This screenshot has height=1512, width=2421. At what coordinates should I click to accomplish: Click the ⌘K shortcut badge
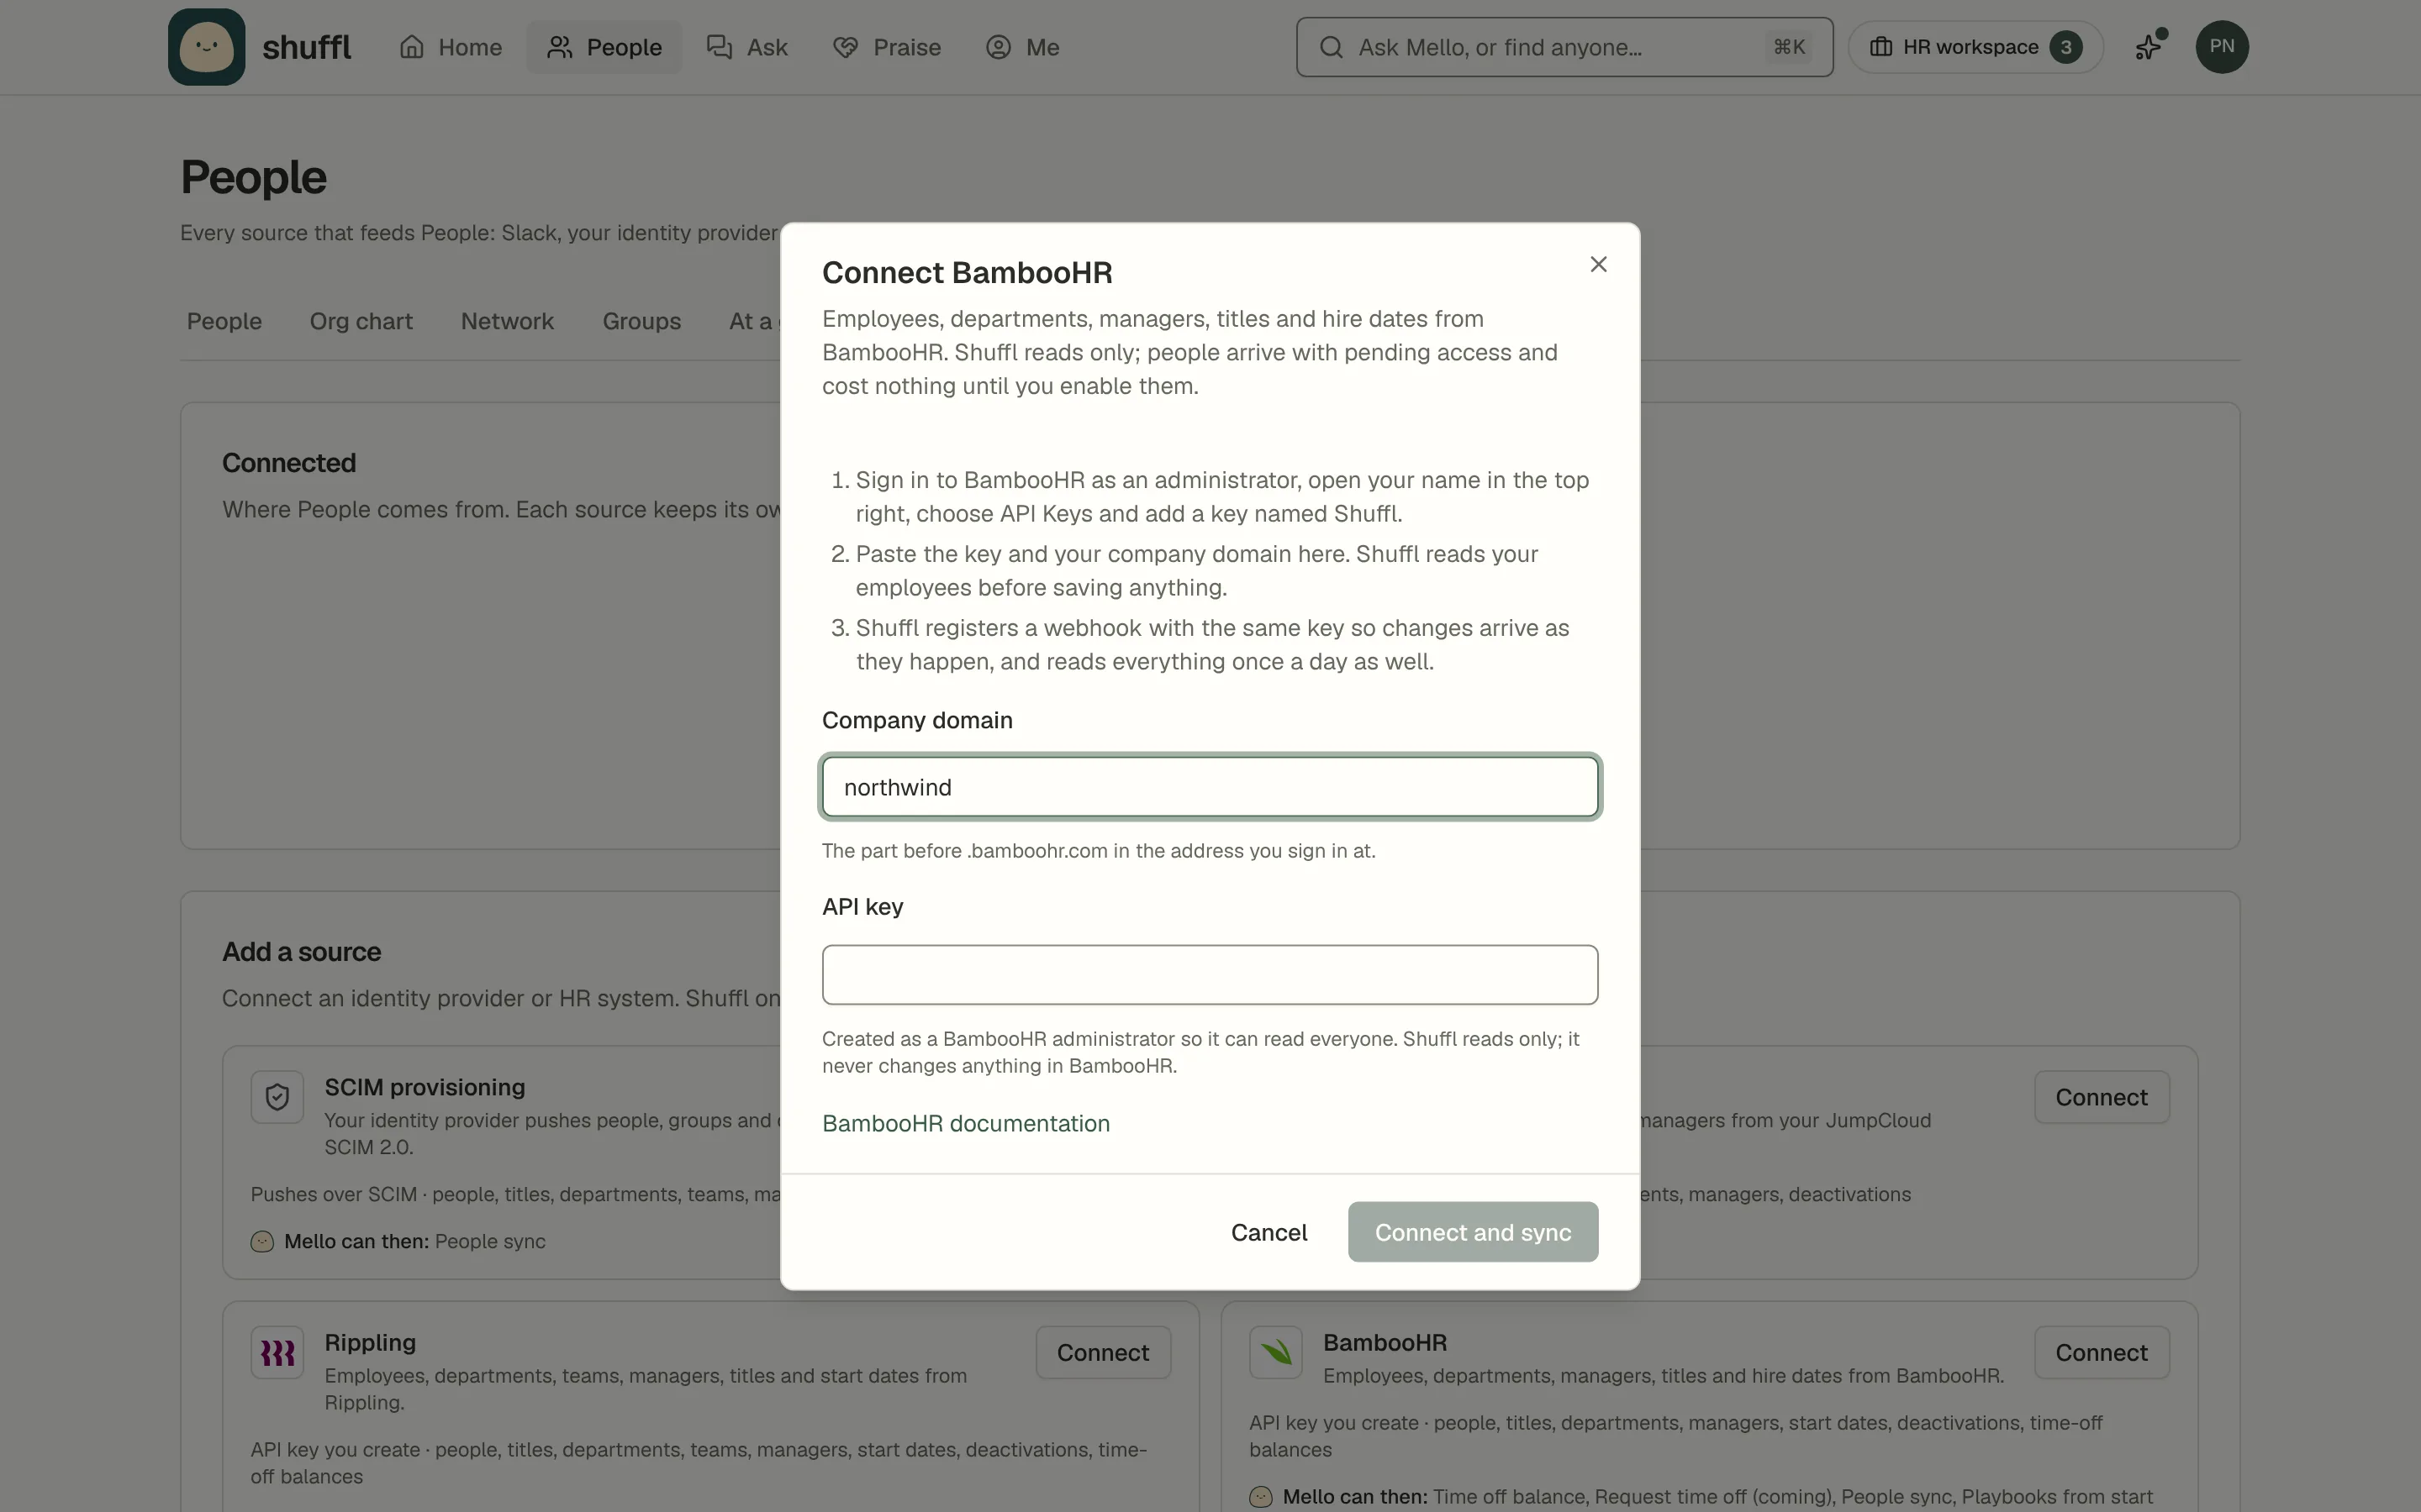coord(1789,47)
